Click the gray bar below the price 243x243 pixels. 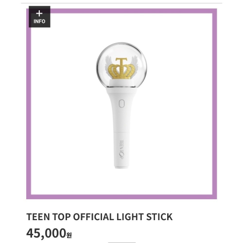coord(121,243)
